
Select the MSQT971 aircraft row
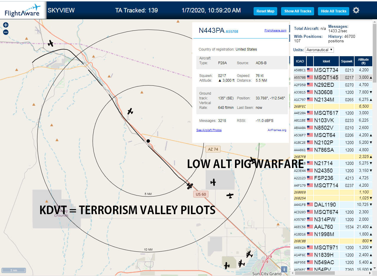[333, 248]
